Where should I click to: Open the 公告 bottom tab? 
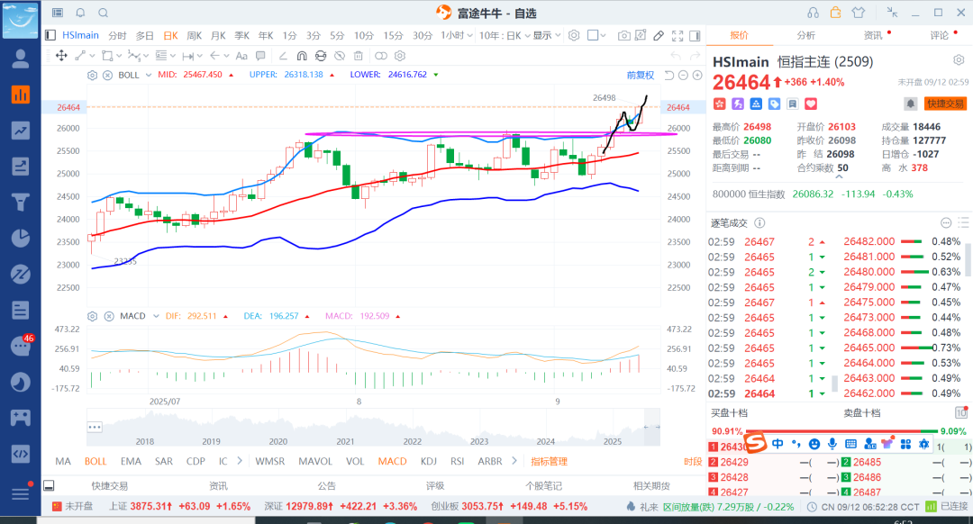click(326, 485)
